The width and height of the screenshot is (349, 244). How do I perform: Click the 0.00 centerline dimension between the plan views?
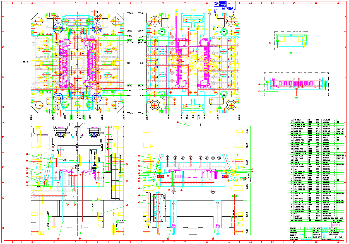pyautogui.click(x=129, y=63)
